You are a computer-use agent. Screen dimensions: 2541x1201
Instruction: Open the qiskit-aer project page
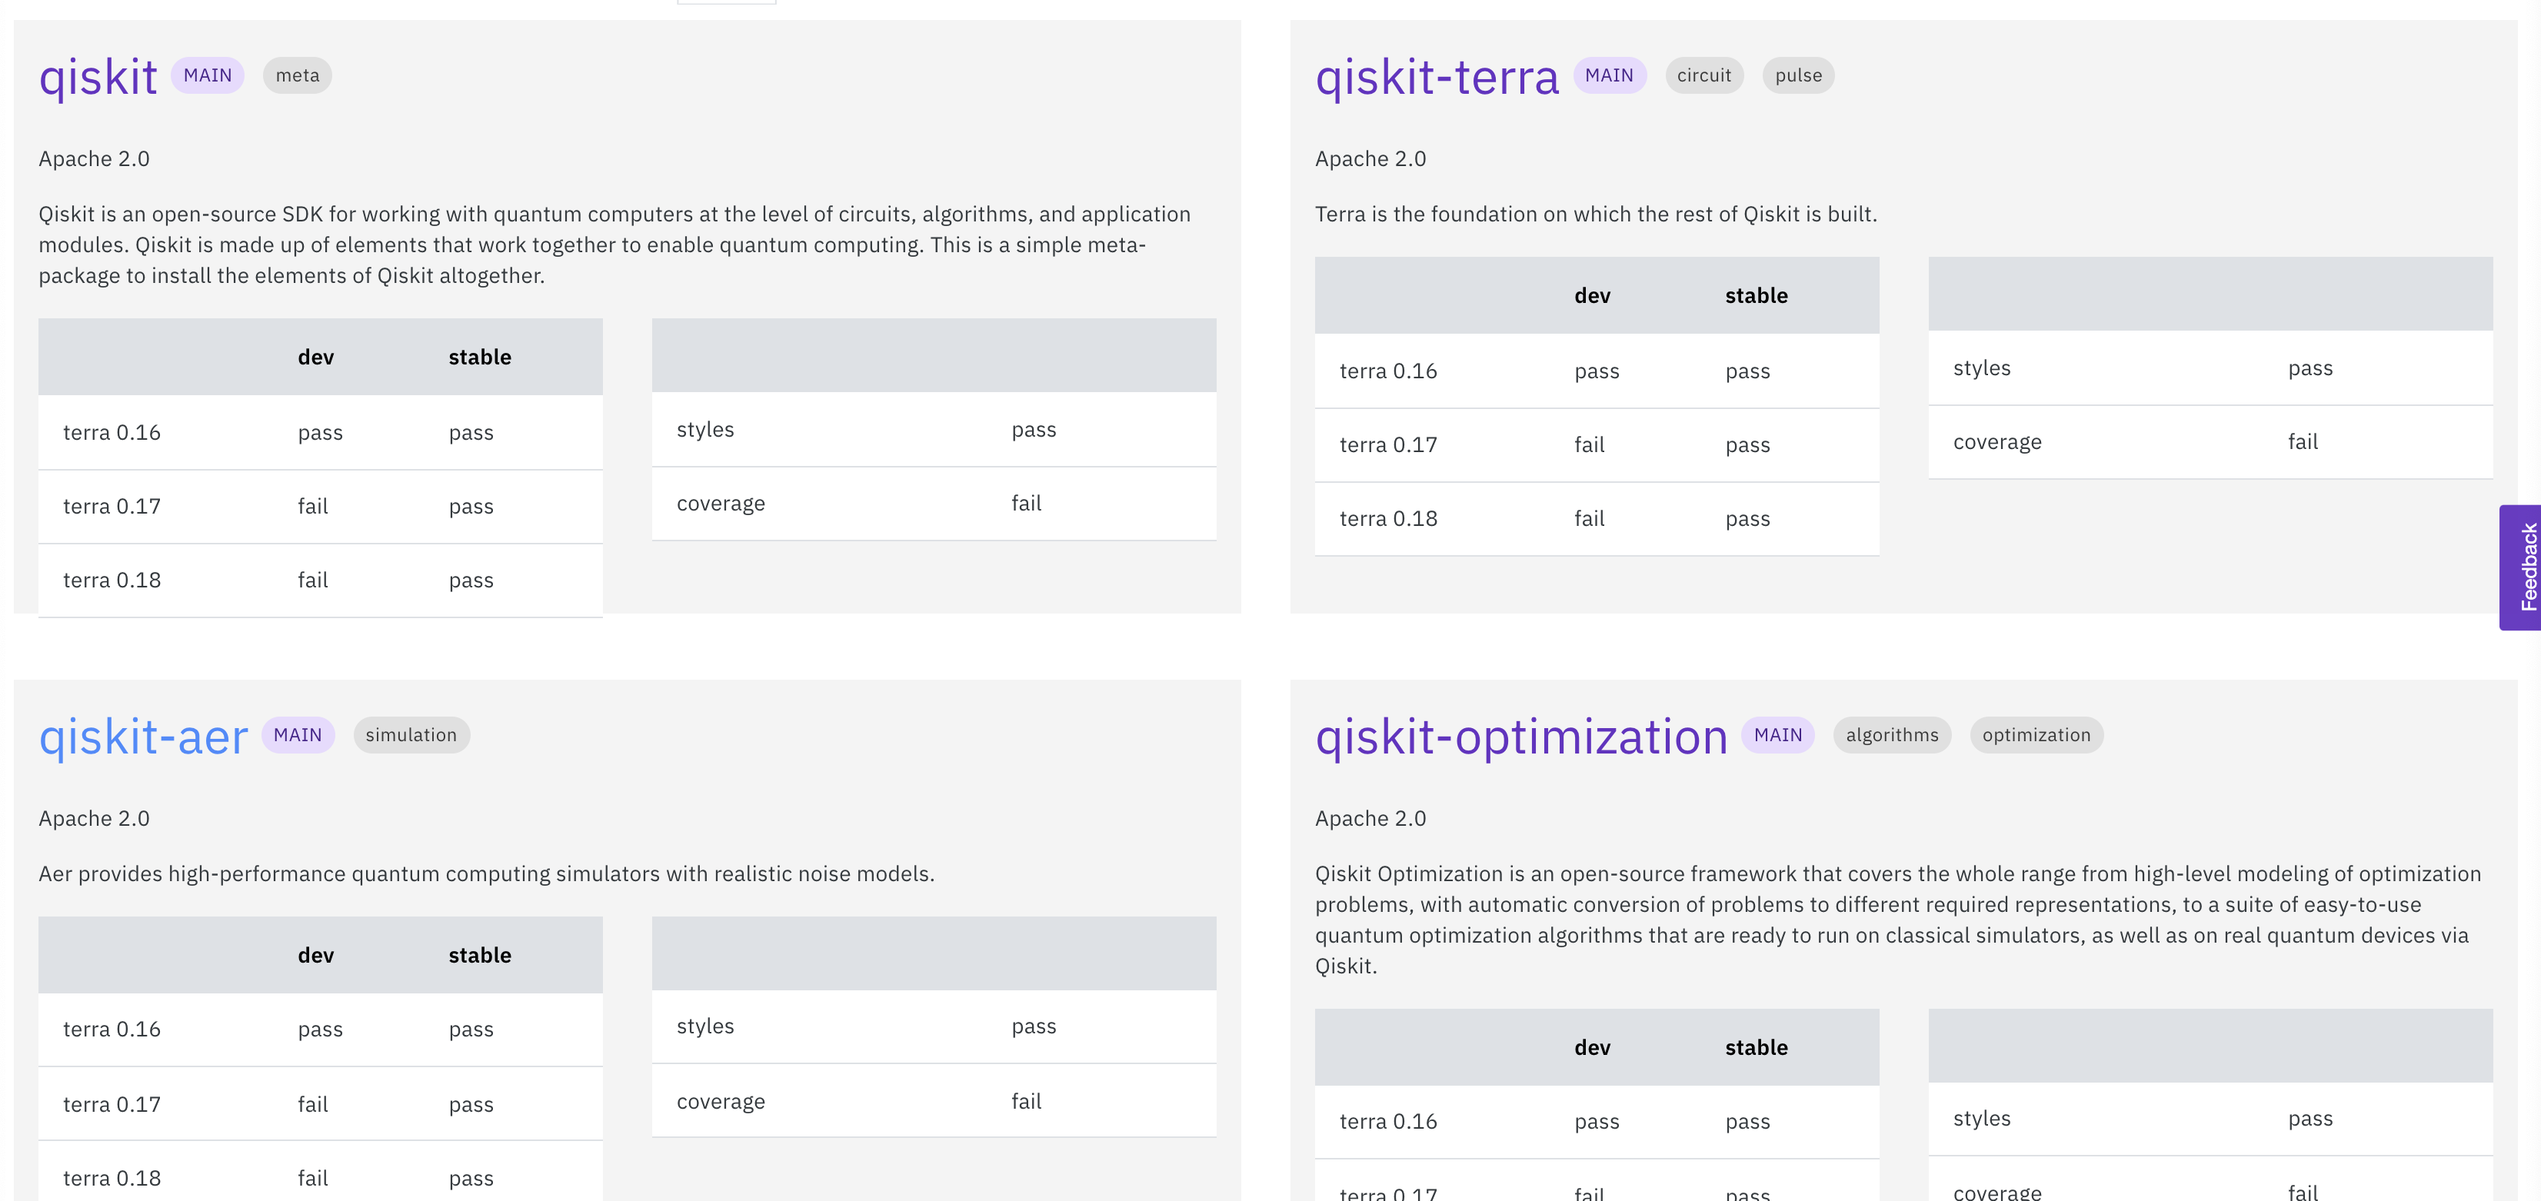coord(143,734)
